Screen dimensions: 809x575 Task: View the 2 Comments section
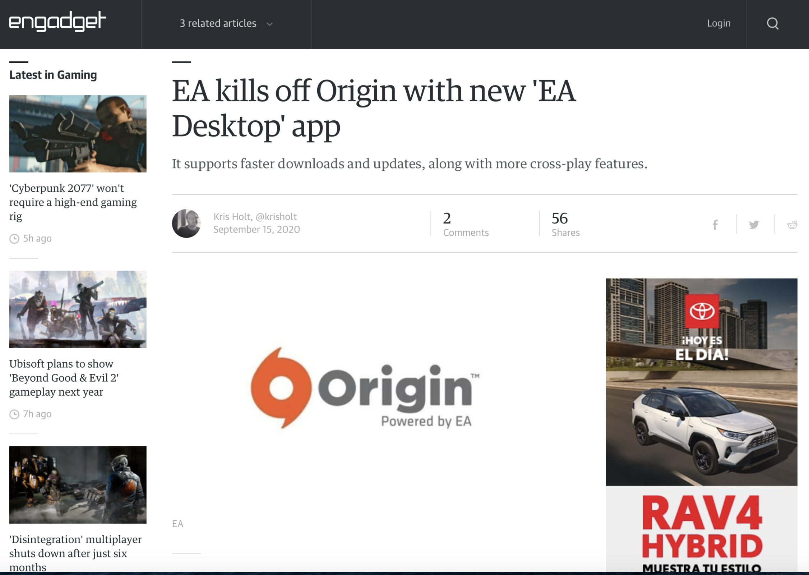(466, 225)
